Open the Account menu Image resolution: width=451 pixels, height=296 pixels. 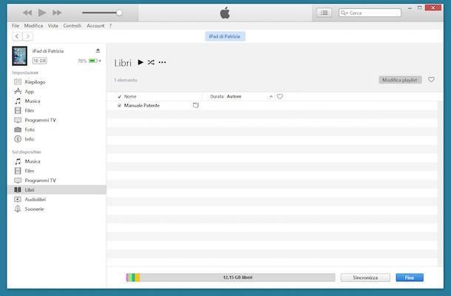[x=95, y=26]
